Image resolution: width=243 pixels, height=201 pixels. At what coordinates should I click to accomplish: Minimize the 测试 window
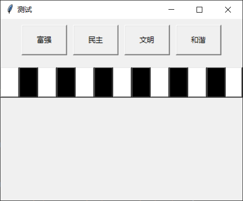171,10
